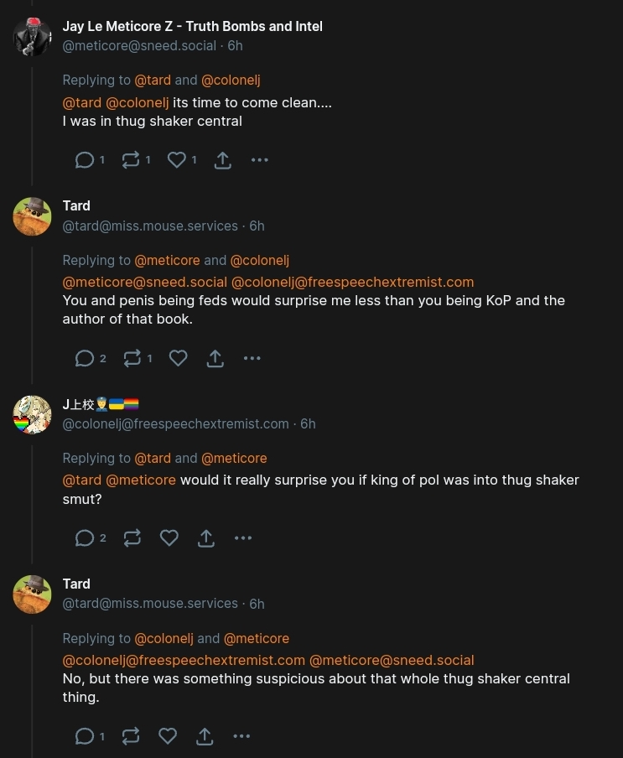This screenshot has width=623, height=758.
Task: Expand options for J上校's post
Action: tap(243, 538)
